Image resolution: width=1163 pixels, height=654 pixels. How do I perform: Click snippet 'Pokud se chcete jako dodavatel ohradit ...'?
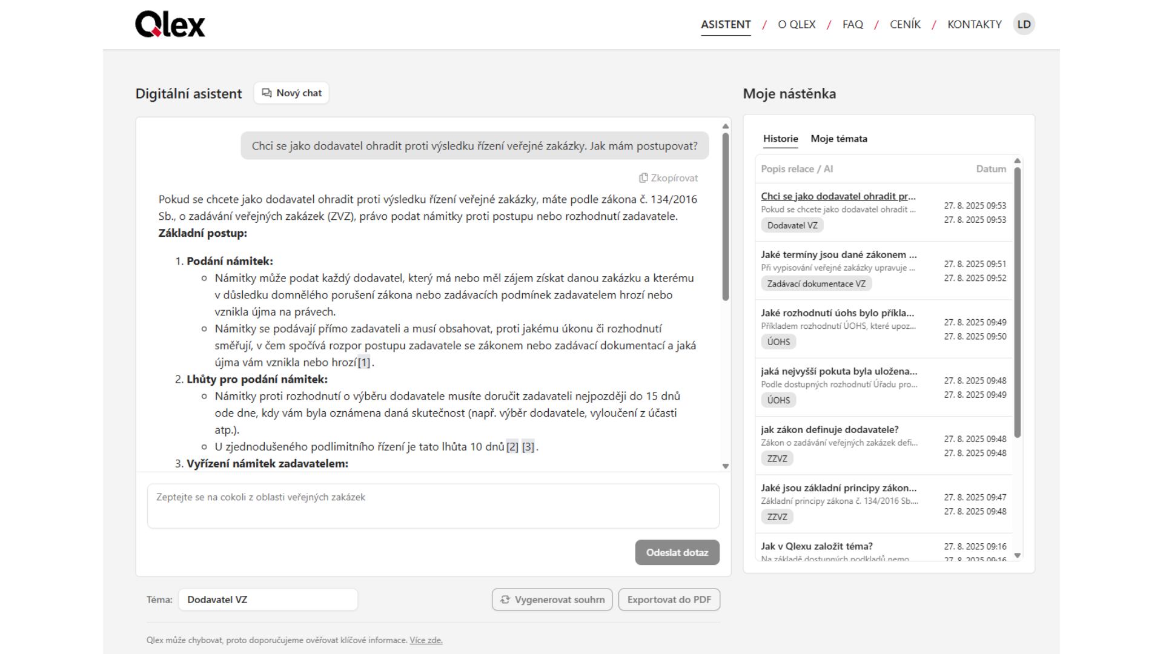point(838,210)
